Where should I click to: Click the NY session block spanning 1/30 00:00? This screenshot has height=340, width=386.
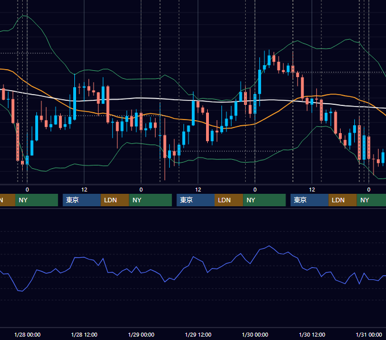click(x=265, y=200)
